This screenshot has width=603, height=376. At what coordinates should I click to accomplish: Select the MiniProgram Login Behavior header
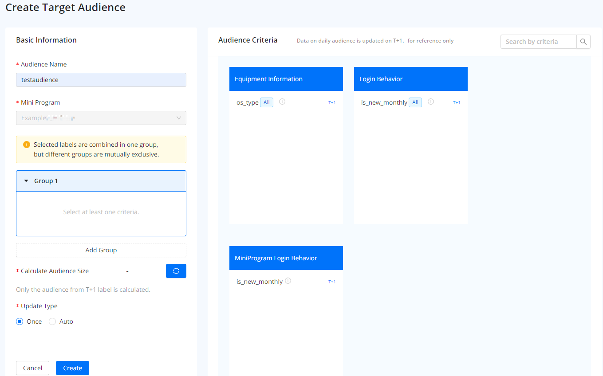(286, 258)
